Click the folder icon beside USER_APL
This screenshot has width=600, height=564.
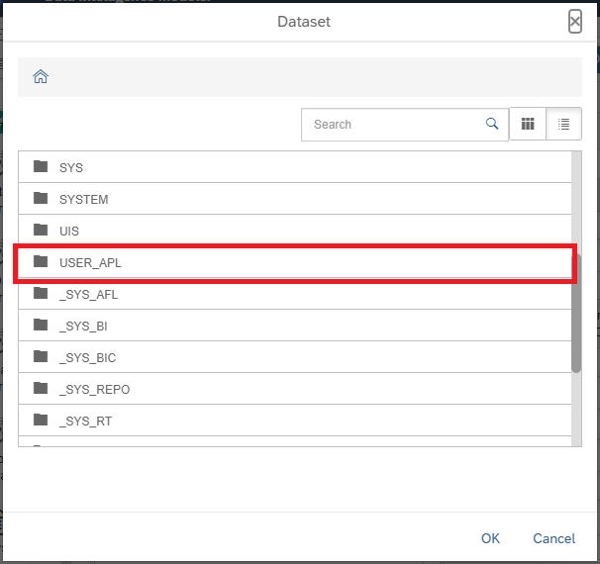41,262
